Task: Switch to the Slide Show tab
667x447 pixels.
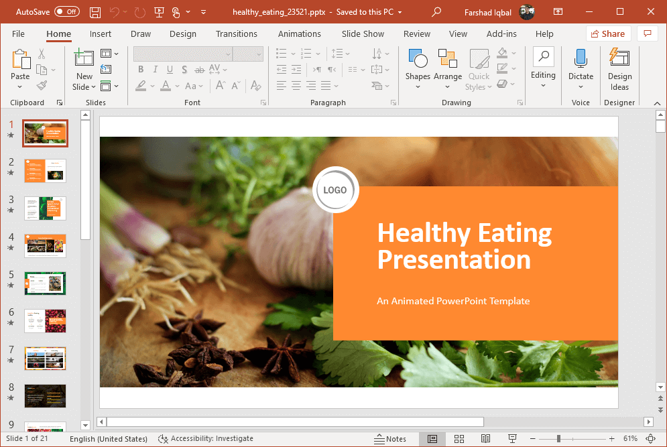Action: click(x=363, y=34)
